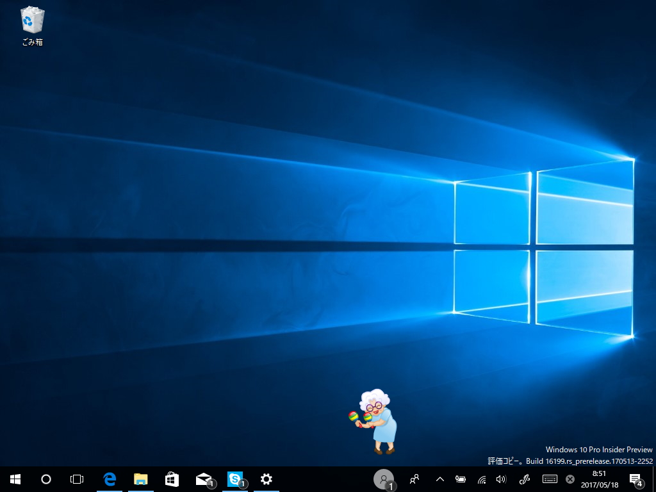Open Windows Ink Workspace pen icon
Image resolution: width=656 pixels, height=492 pixels.
tap(525, 479)
